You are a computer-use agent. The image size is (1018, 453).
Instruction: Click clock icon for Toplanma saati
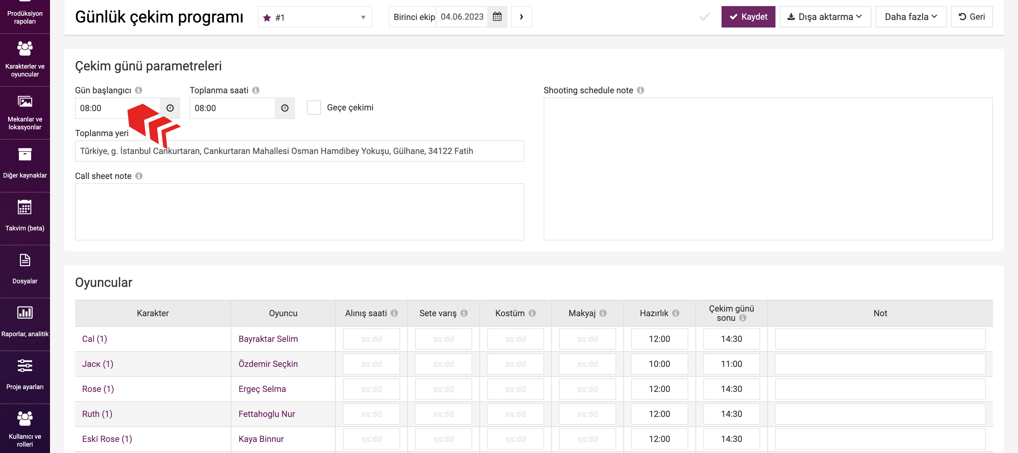pos(285,108)
